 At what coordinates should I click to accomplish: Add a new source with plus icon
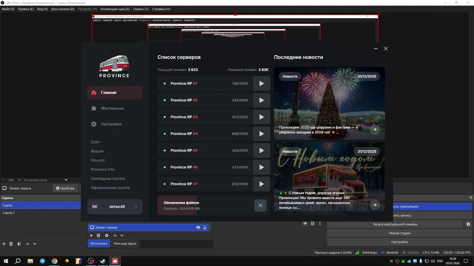click(91, 235)
